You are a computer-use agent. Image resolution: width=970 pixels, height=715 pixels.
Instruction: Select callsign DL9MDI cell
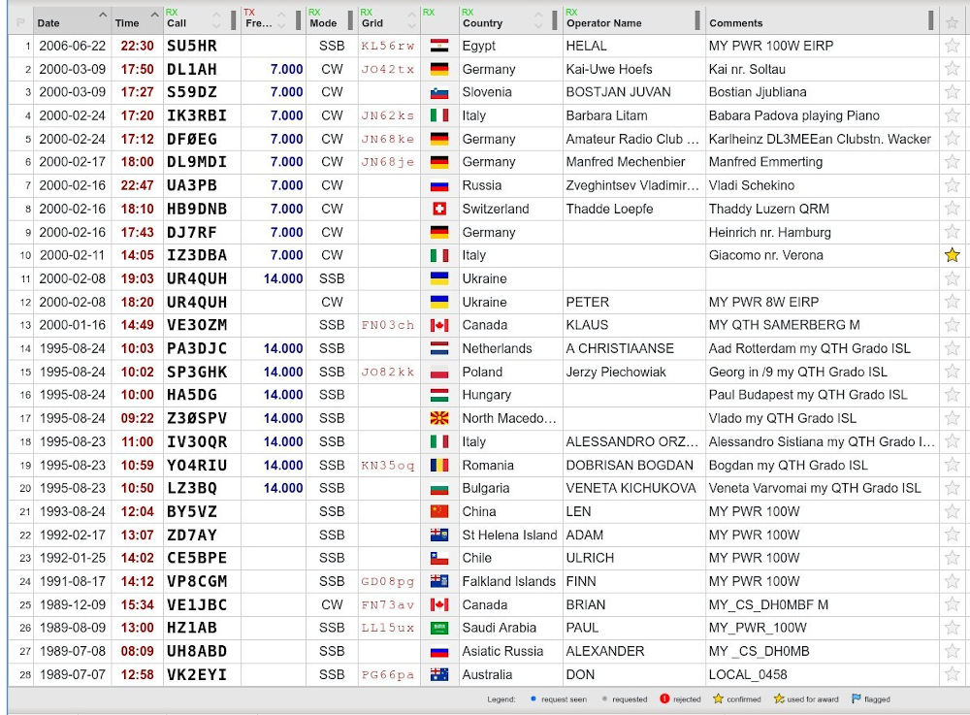coord(203,162)
